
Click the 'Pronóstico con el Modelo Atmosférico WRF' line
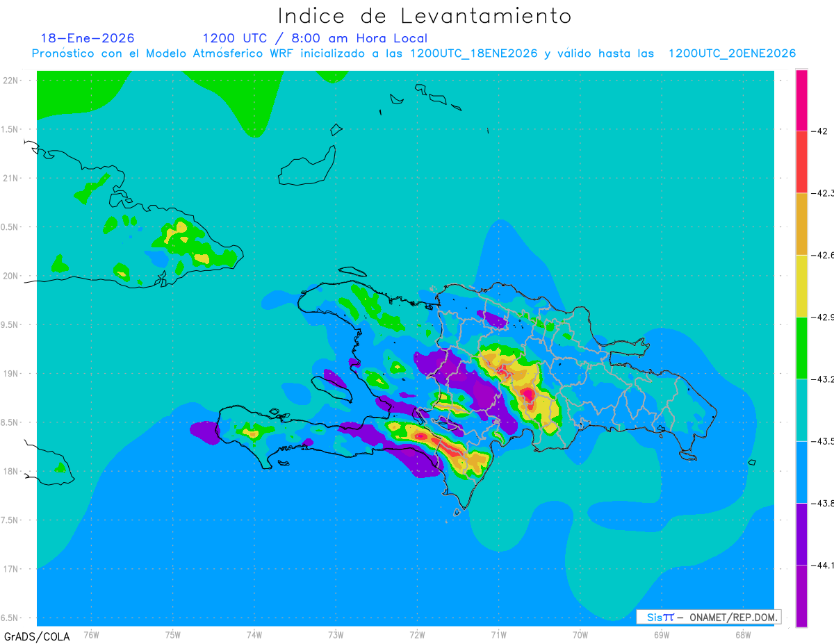(x=414, y=53)
